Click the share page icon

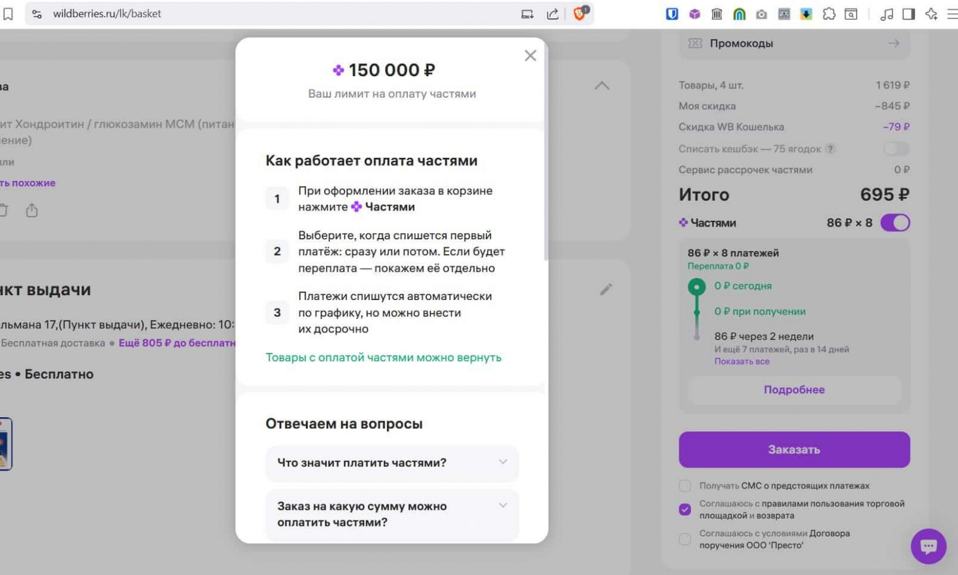552,14
